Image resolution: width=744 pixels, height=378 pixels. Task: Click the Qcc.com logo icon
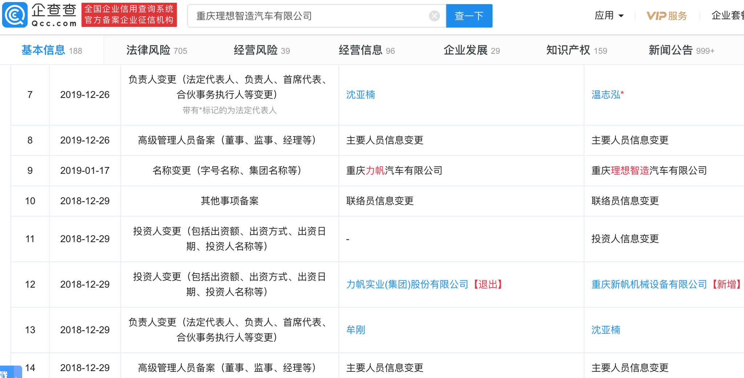tap(15, 15)
